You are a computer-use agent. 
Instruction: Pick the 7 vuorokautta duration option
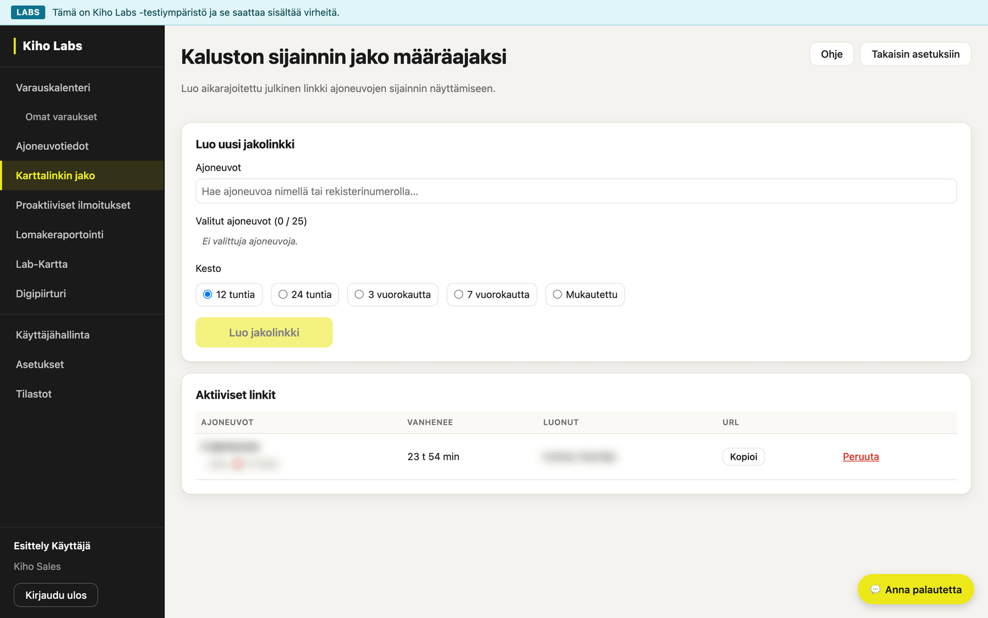pyautogui.click(x=492, y=295)
